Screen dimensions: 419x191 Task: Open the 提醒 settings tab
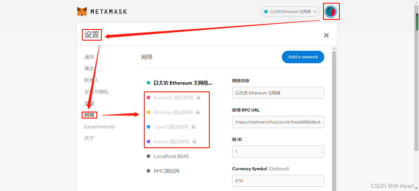click(x=89, y=103)
